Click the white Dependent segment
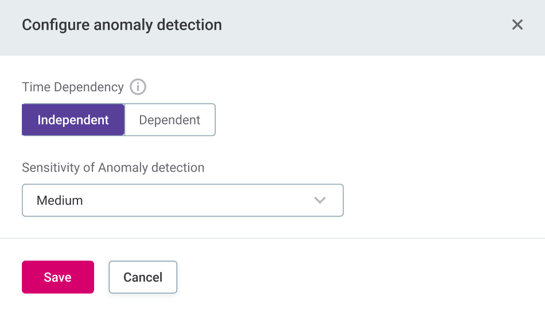545x310 pixels. (x=170, y=120)
